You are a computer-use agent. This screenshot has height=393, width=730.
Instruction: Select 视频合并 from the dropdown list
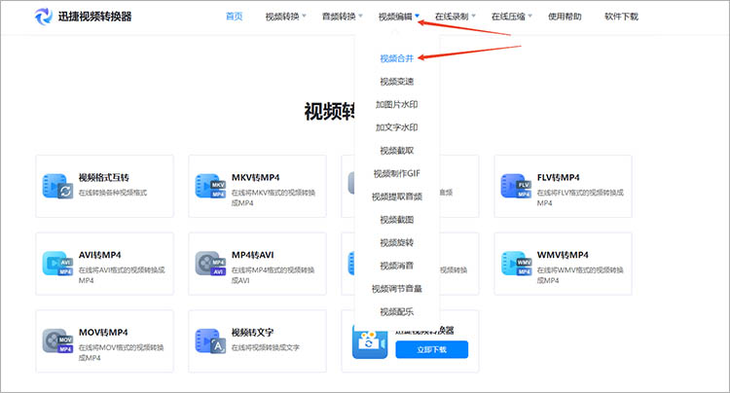click(396, 58)
